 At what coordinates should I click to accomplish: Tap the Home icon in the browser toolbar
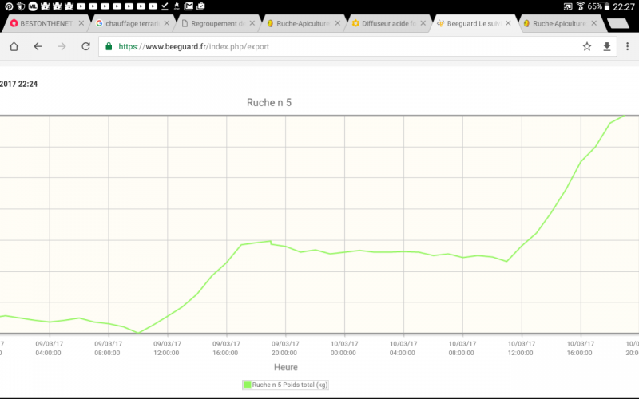pos(14,46)
